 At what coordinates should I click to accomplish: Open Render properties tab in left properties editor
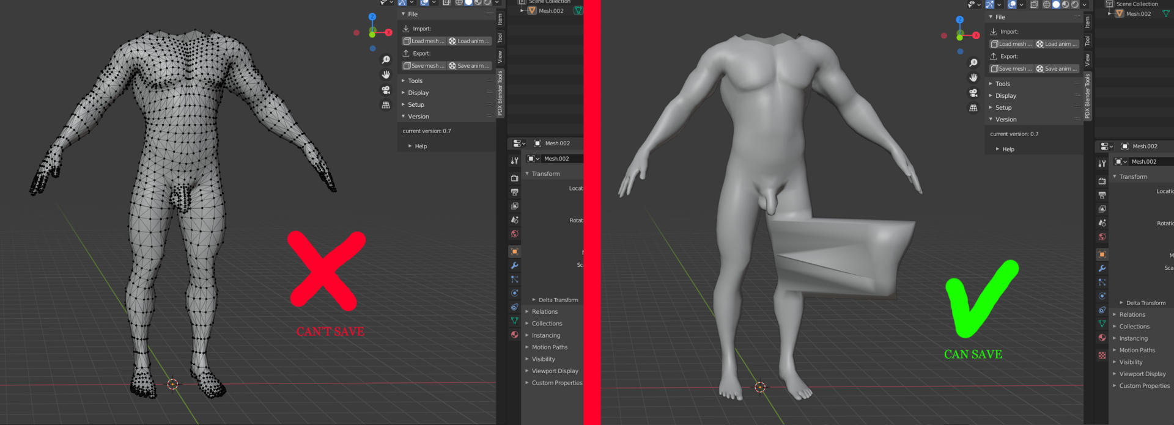pos(514,178)
